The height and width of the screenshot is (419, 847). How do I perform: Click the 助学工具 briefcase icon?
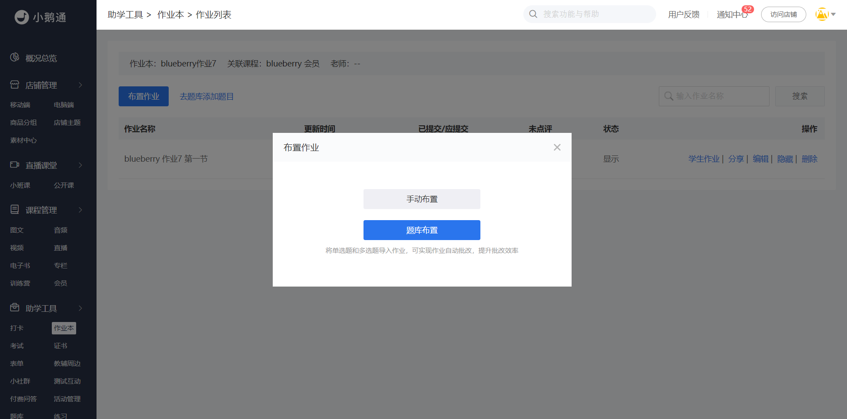(15, 307)
